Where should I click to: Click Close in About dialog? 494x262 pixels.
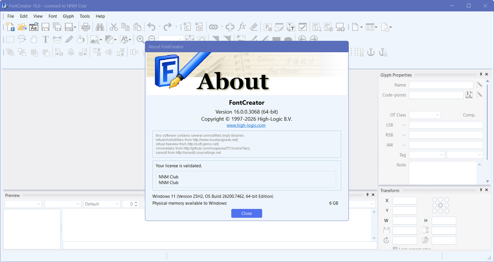click(x=247, y=213)
